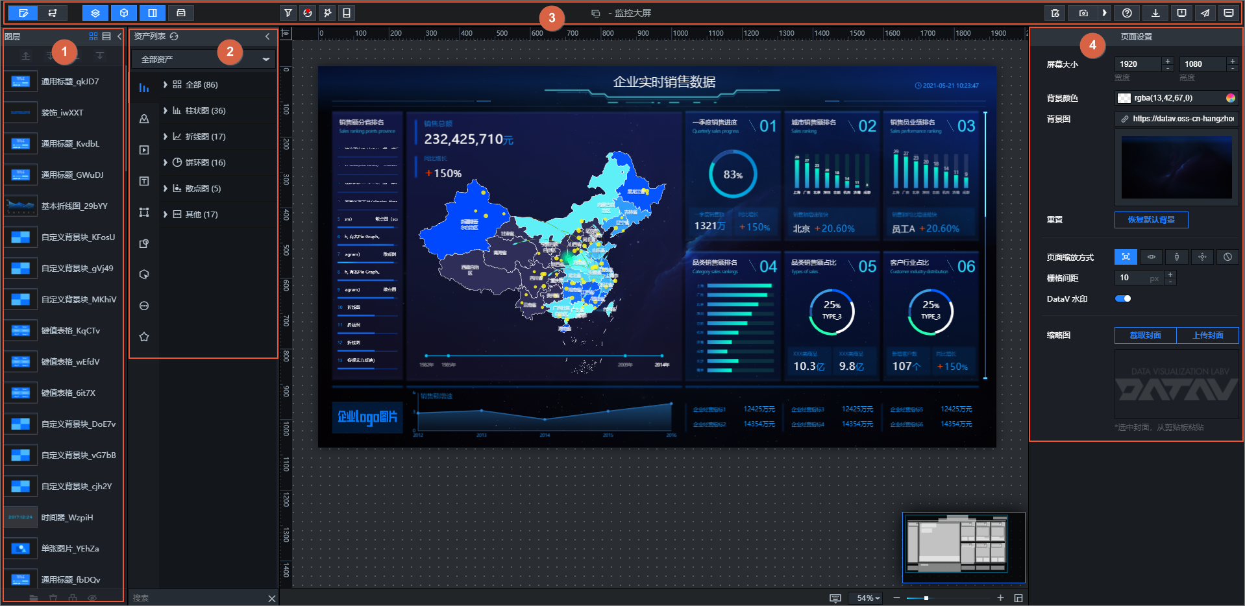This screenshot has height=606, width=1245.
Task: Toggle the toolbox panel button
Action: pos(181,12)
